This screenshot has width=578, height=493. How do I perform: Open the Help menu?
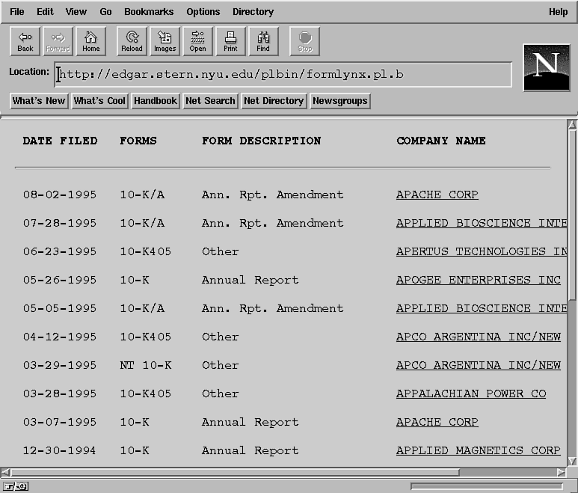click(558, 12)
